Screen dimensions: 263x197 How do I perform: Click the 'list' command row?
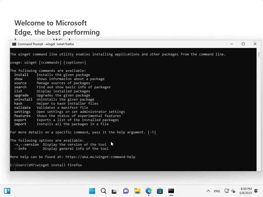pyautogui.click(x=52, y=91)
